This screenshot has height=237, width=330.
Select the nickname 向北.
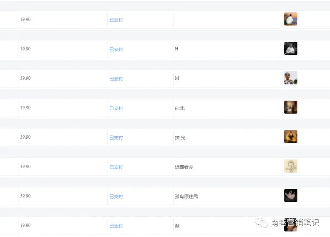click(180, 108)
